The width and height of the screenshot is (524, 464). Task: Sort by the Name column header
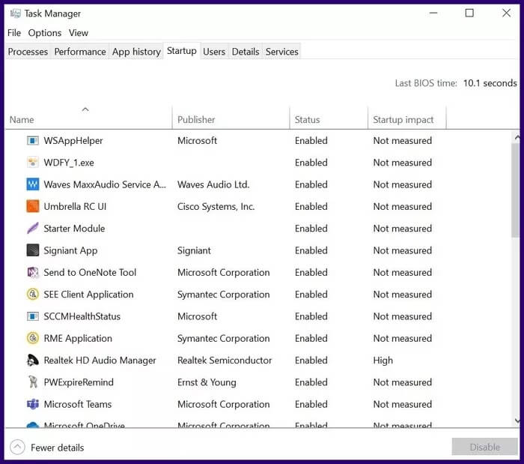[88, 119]
